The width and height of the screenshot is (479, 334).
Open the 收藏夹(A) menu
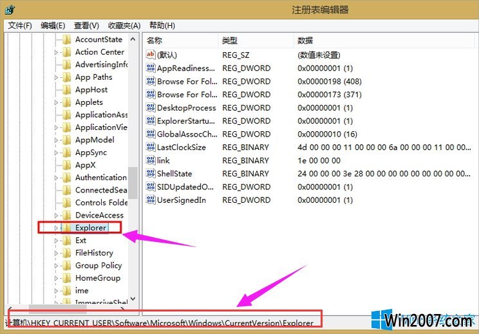click(124, 25)
